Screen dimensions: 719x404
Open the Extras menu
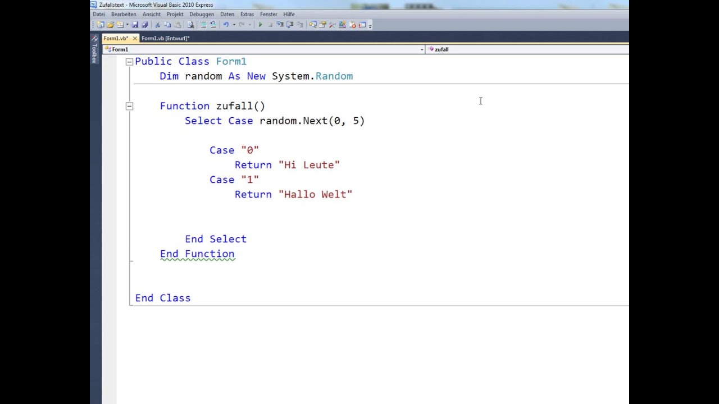247,14
